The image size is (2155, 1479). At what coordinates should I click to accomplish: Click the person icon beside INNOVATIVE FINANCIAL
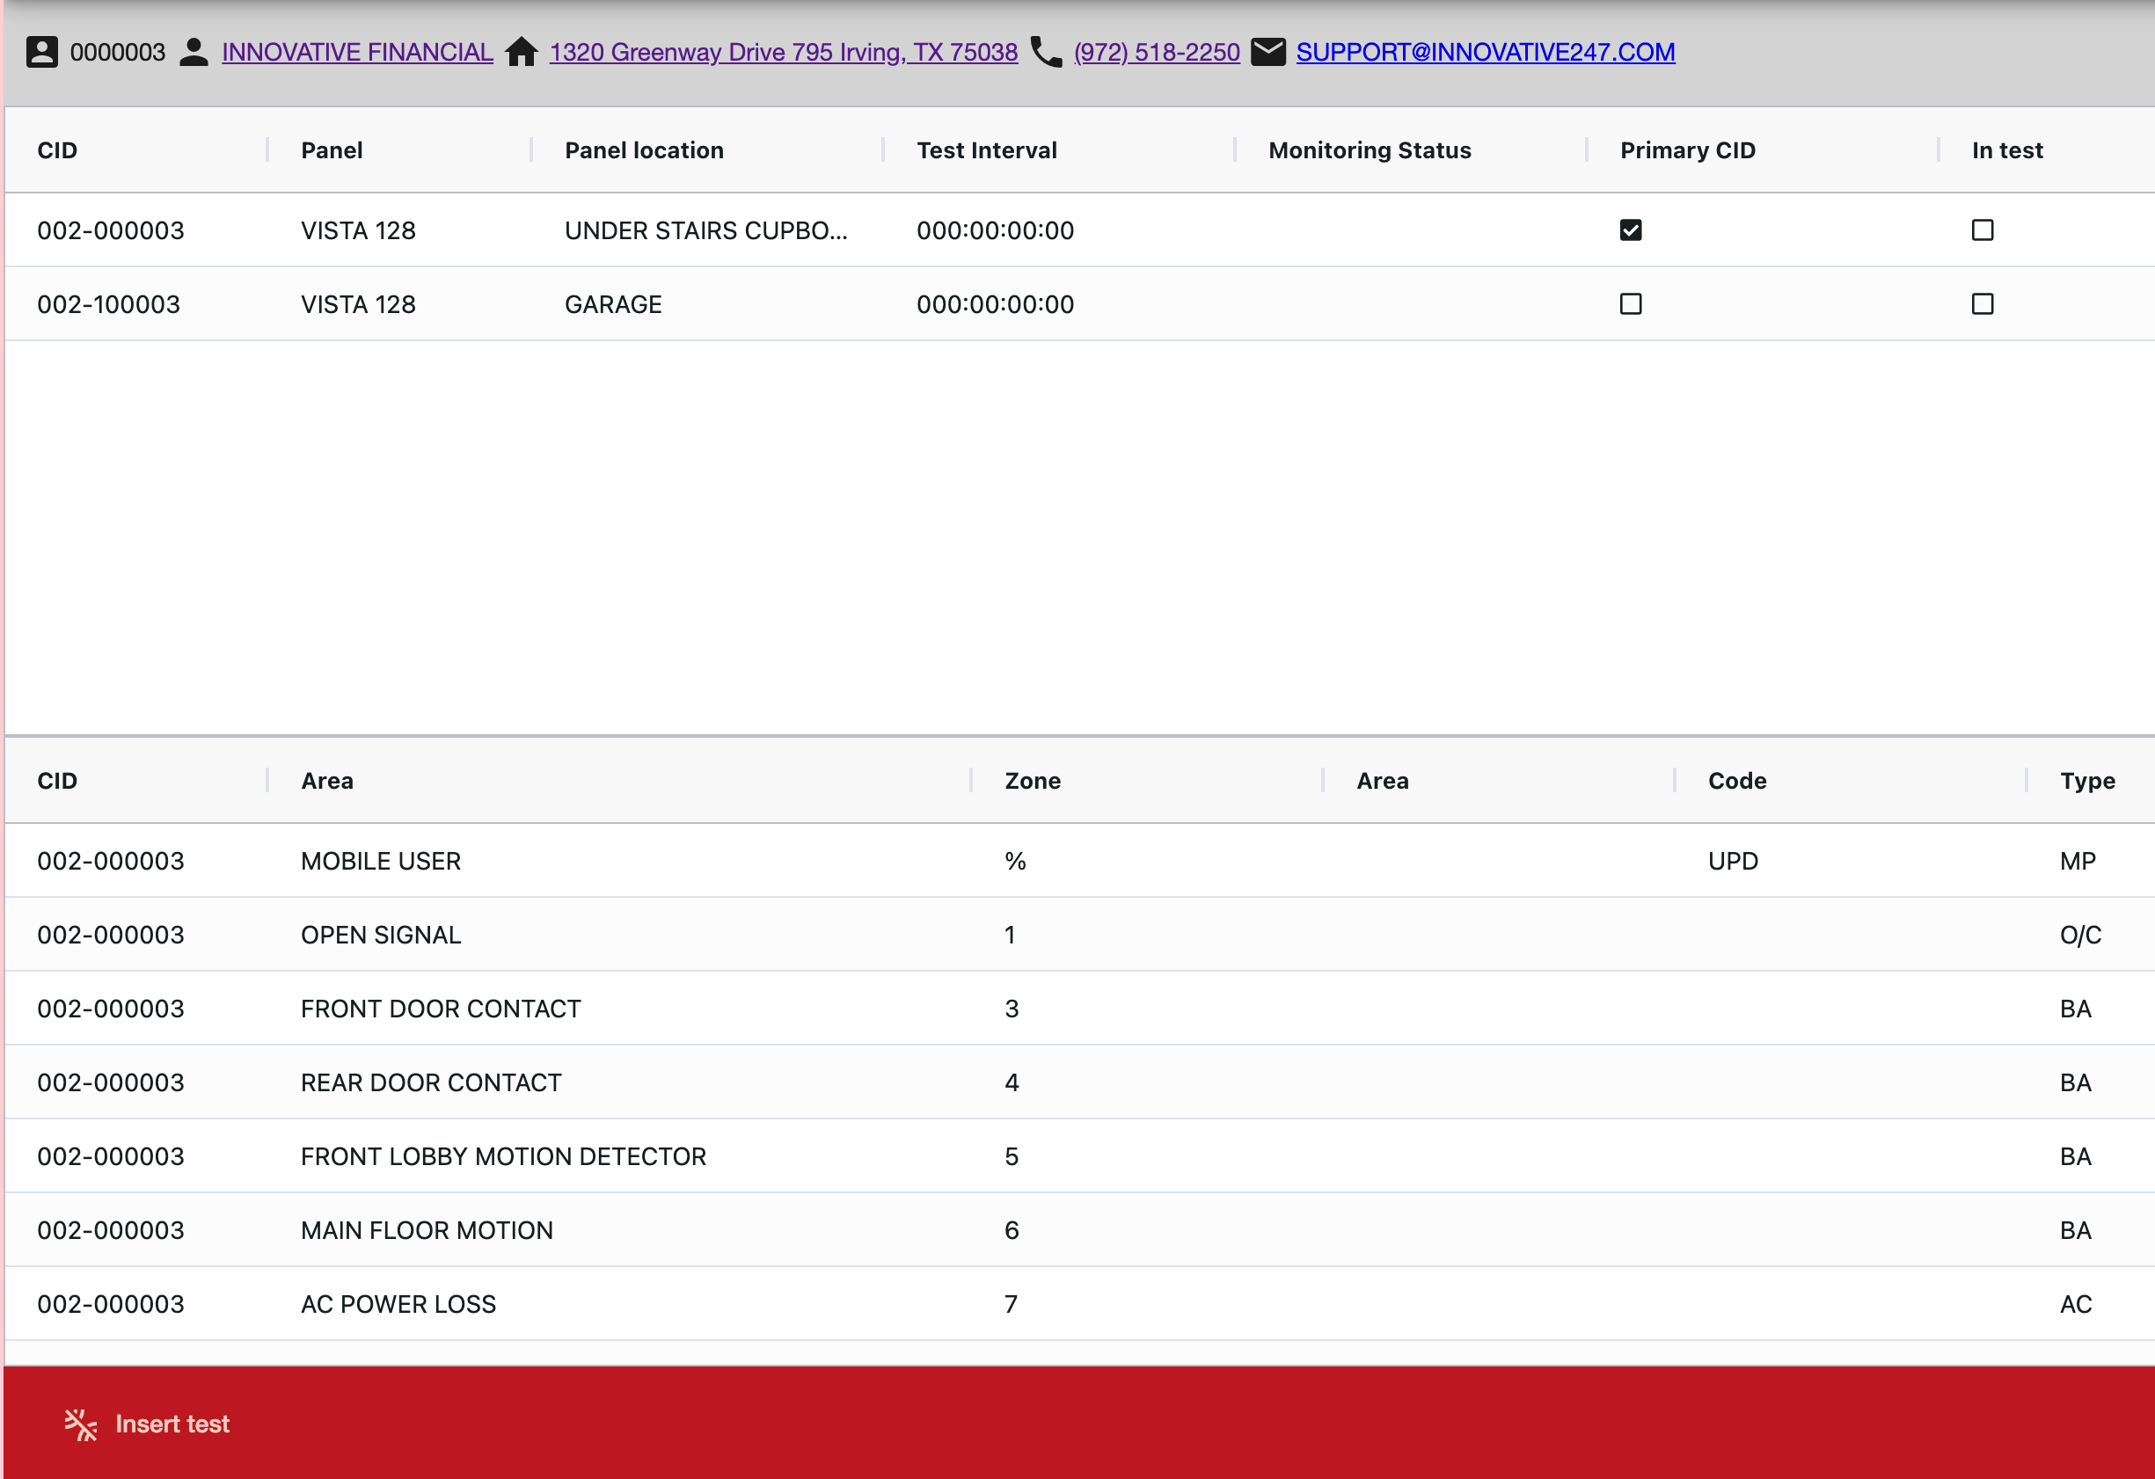tap(194, 52)
